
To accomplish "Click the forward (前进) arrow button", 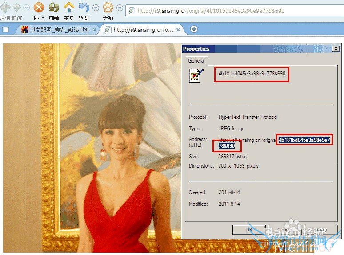I will pos(17,8).
